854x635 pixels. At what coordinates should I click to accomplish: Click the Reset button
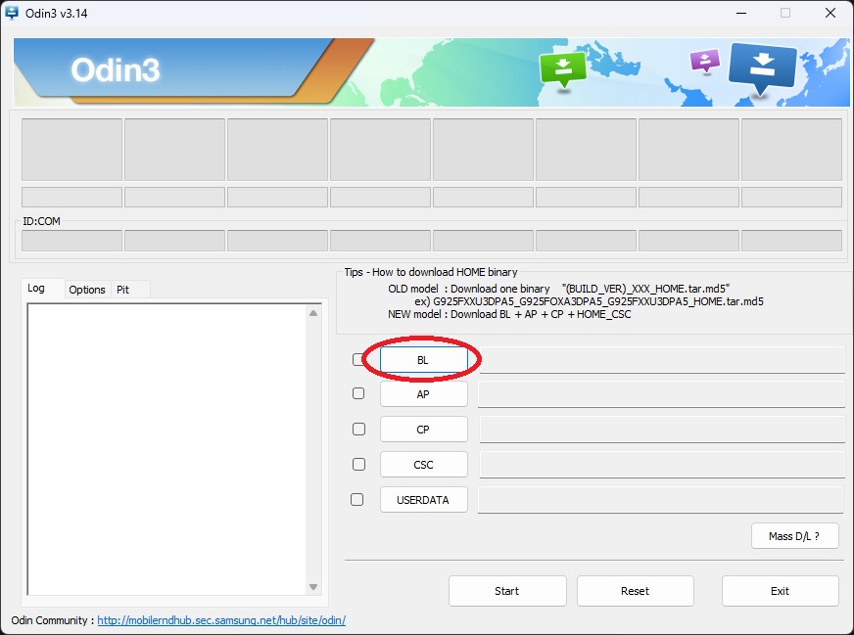point(635,591)
